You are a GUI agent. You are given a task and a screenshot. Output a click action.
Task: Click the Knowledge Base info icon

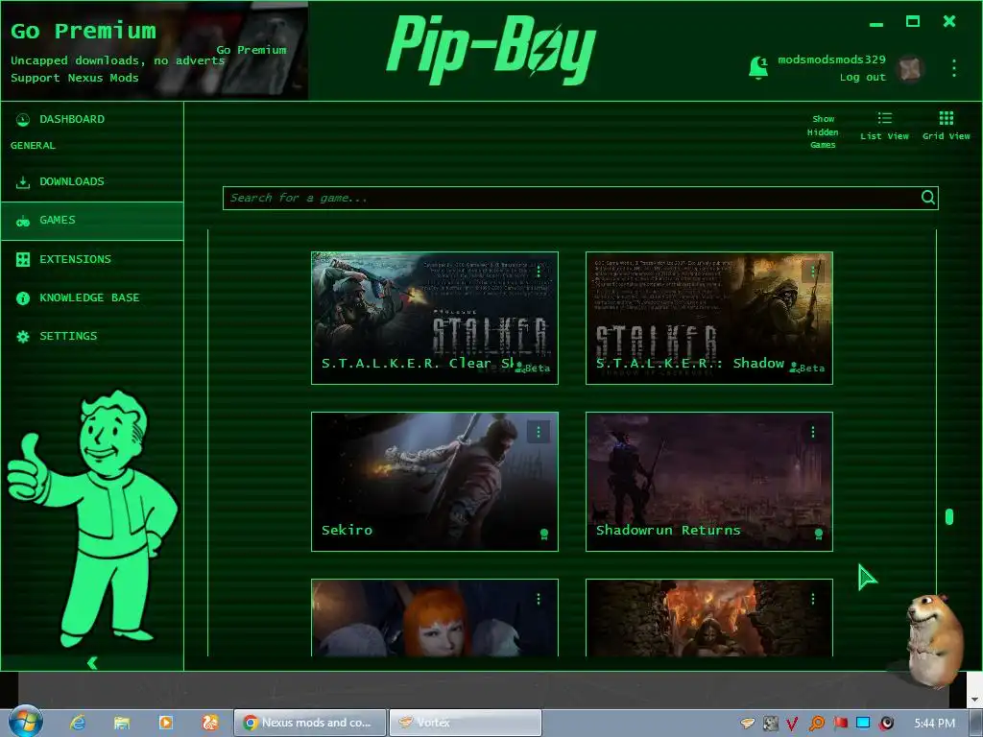tap(23, 298)
